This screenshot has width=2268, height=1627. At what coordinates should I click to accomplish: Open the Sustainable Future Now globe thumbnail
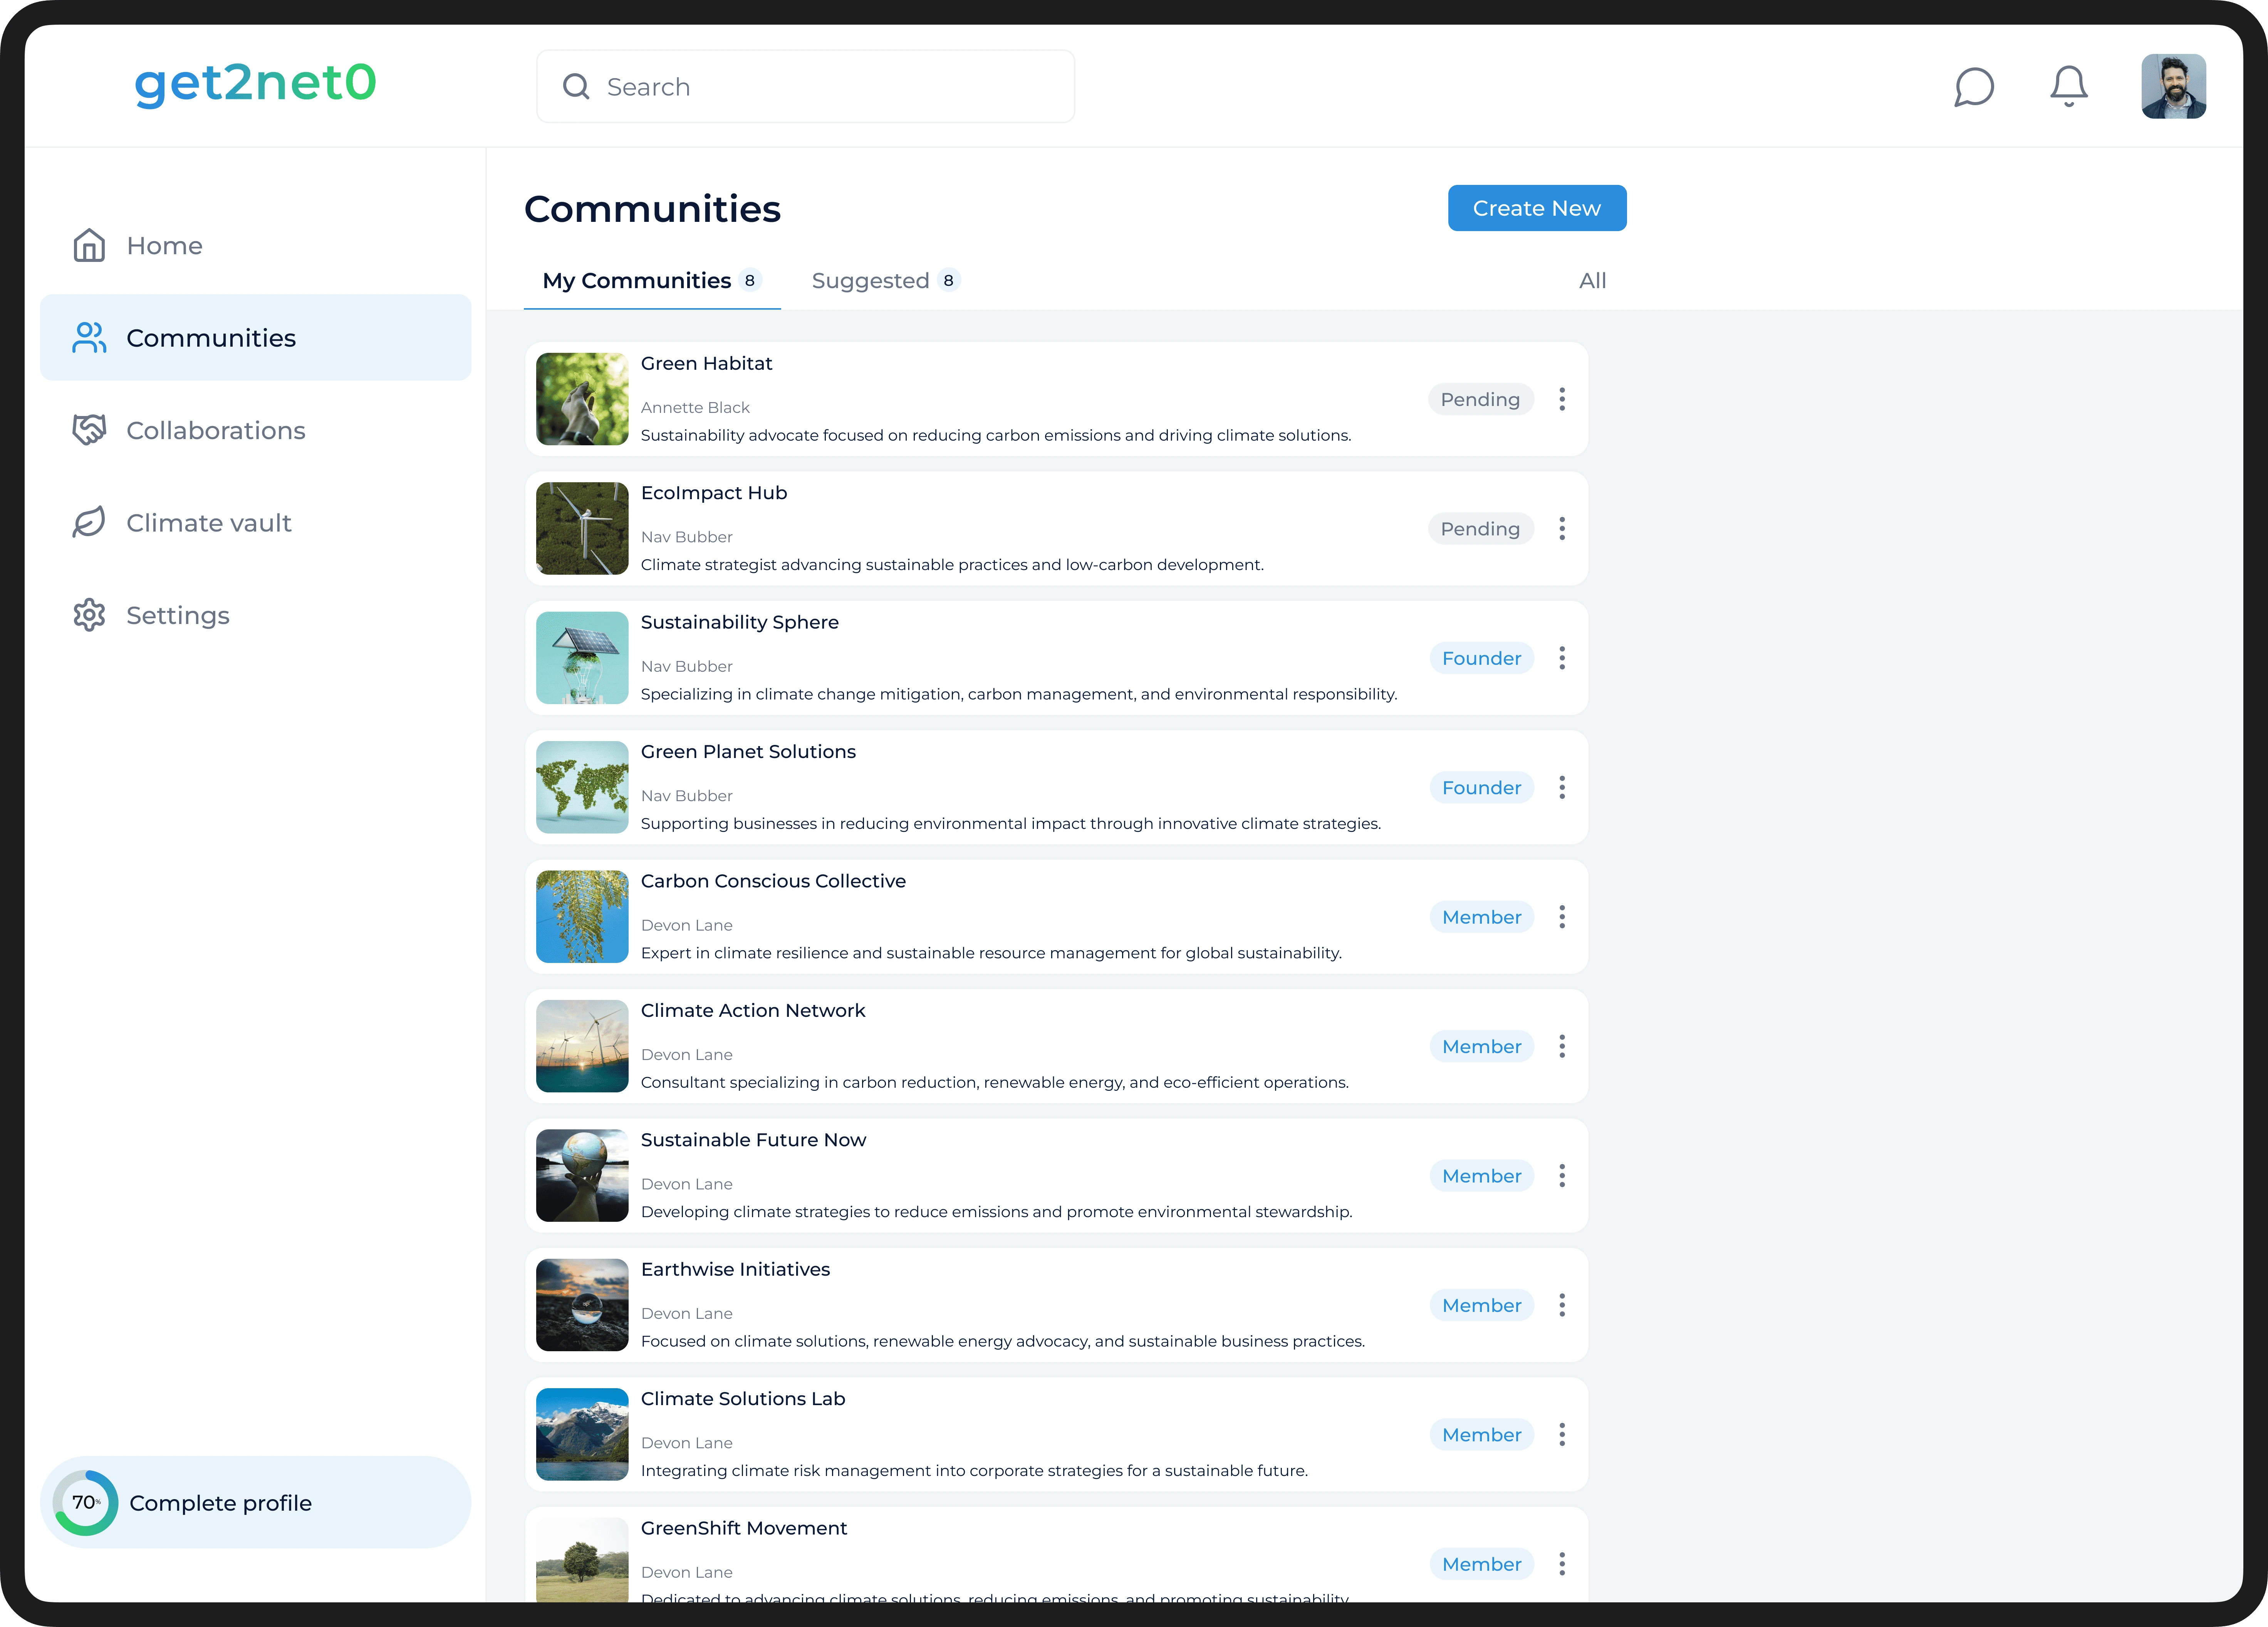[x=582, y=1176]
